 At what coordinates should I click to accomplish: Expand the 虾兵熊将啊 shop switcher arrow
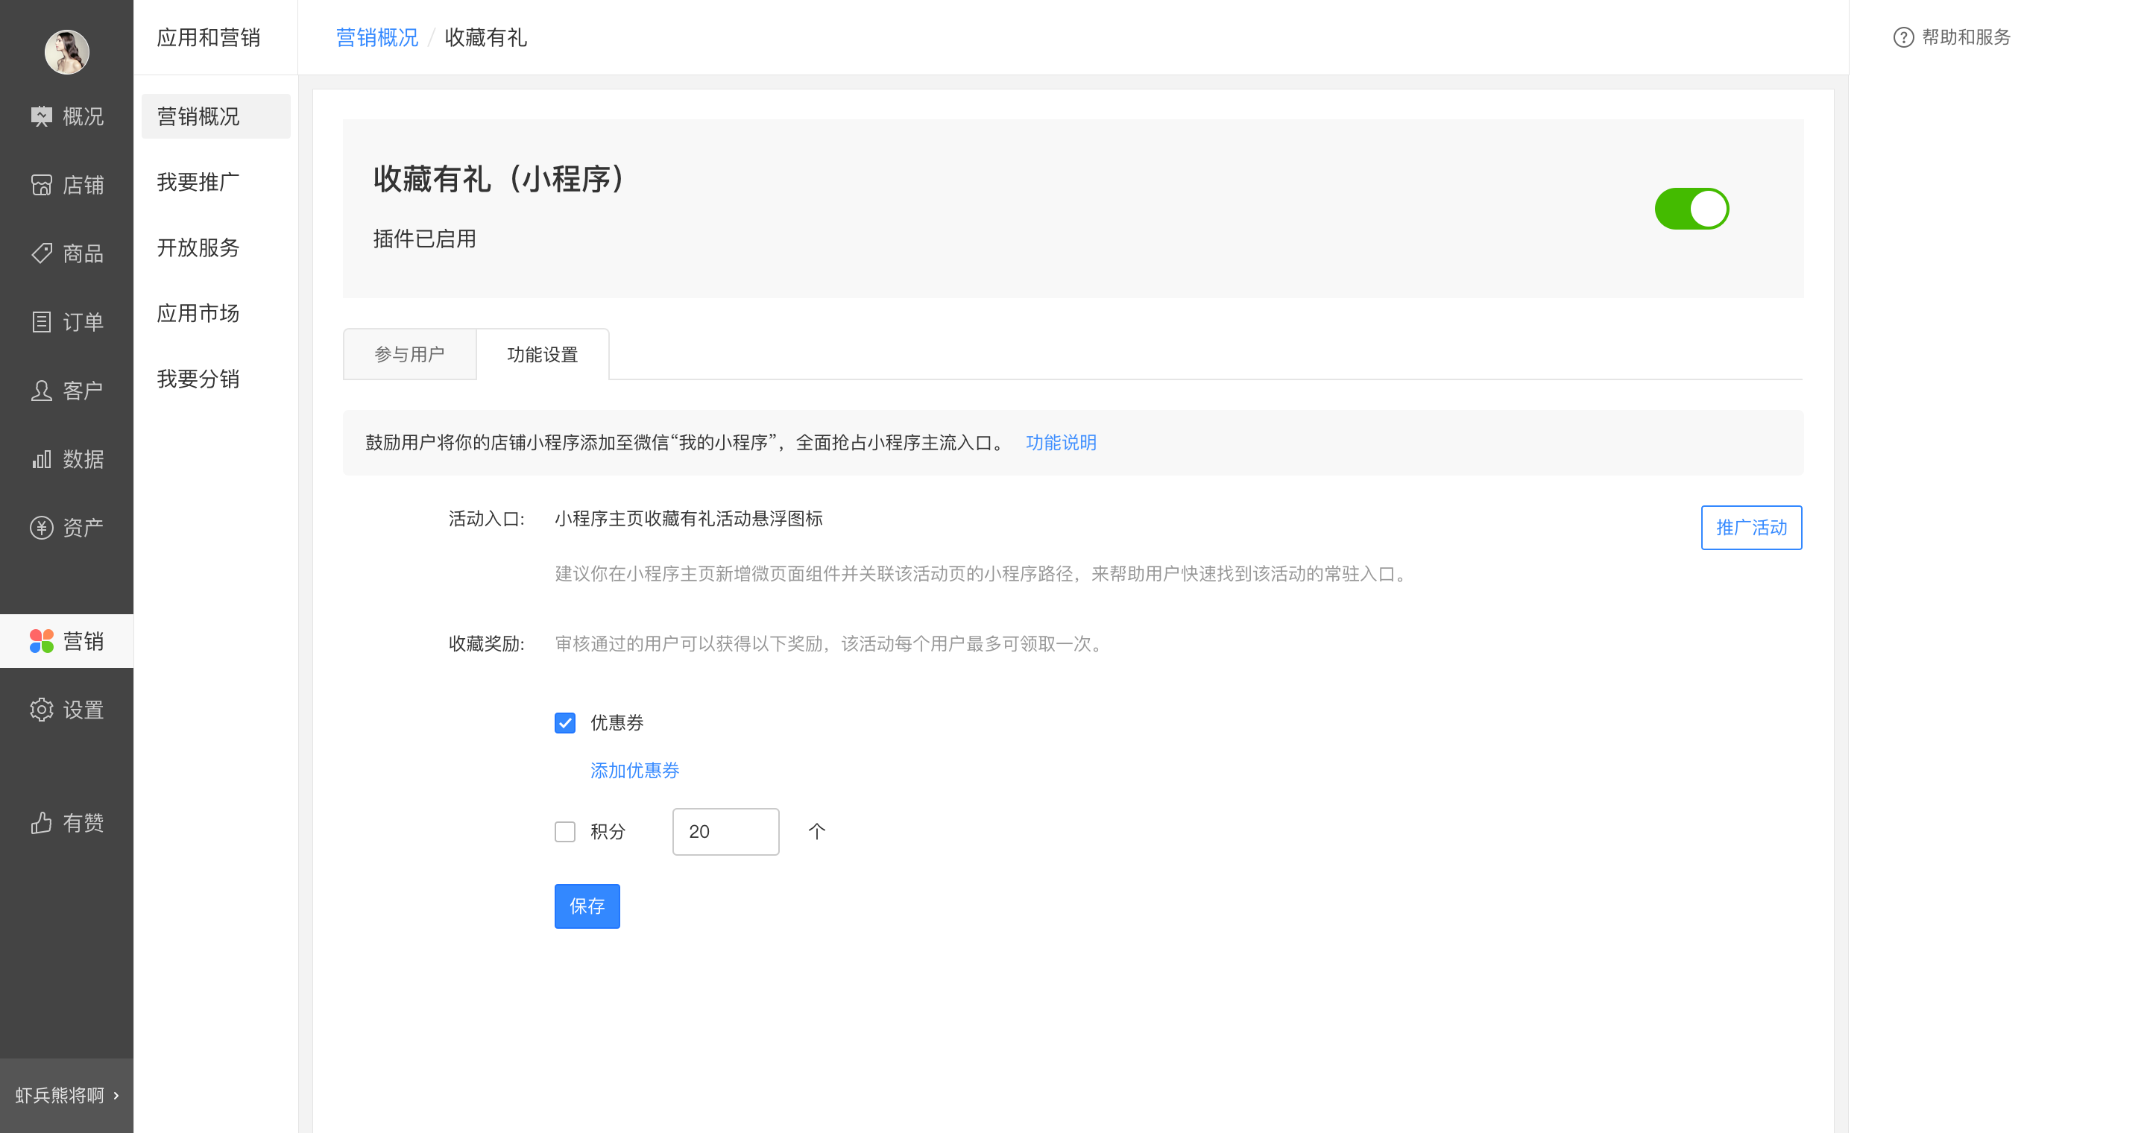[x=116, y=1096]
